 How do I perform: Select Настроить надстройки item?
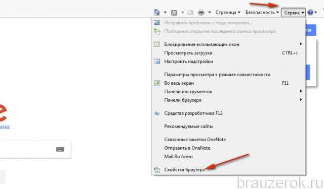[x=228, y=61]
